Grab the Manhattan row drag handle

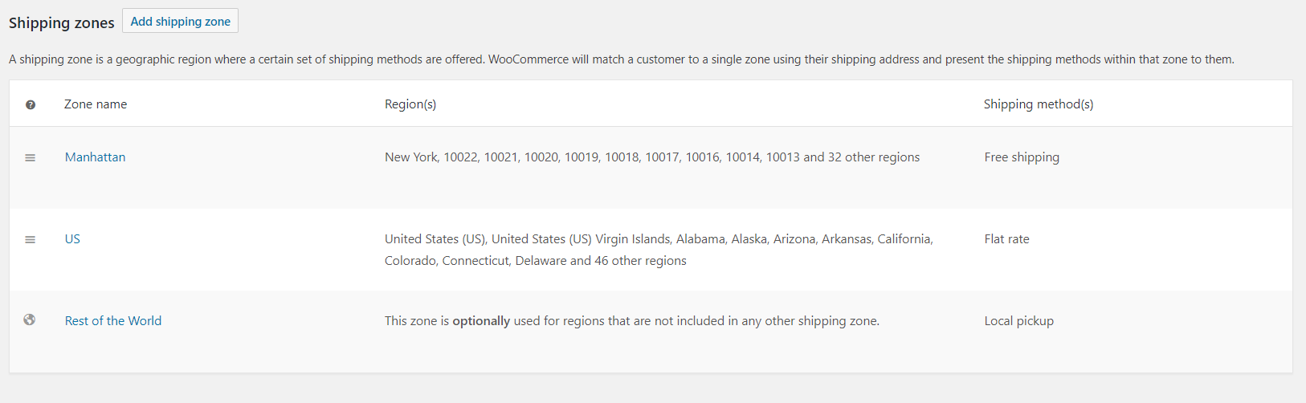coord(31,158)
